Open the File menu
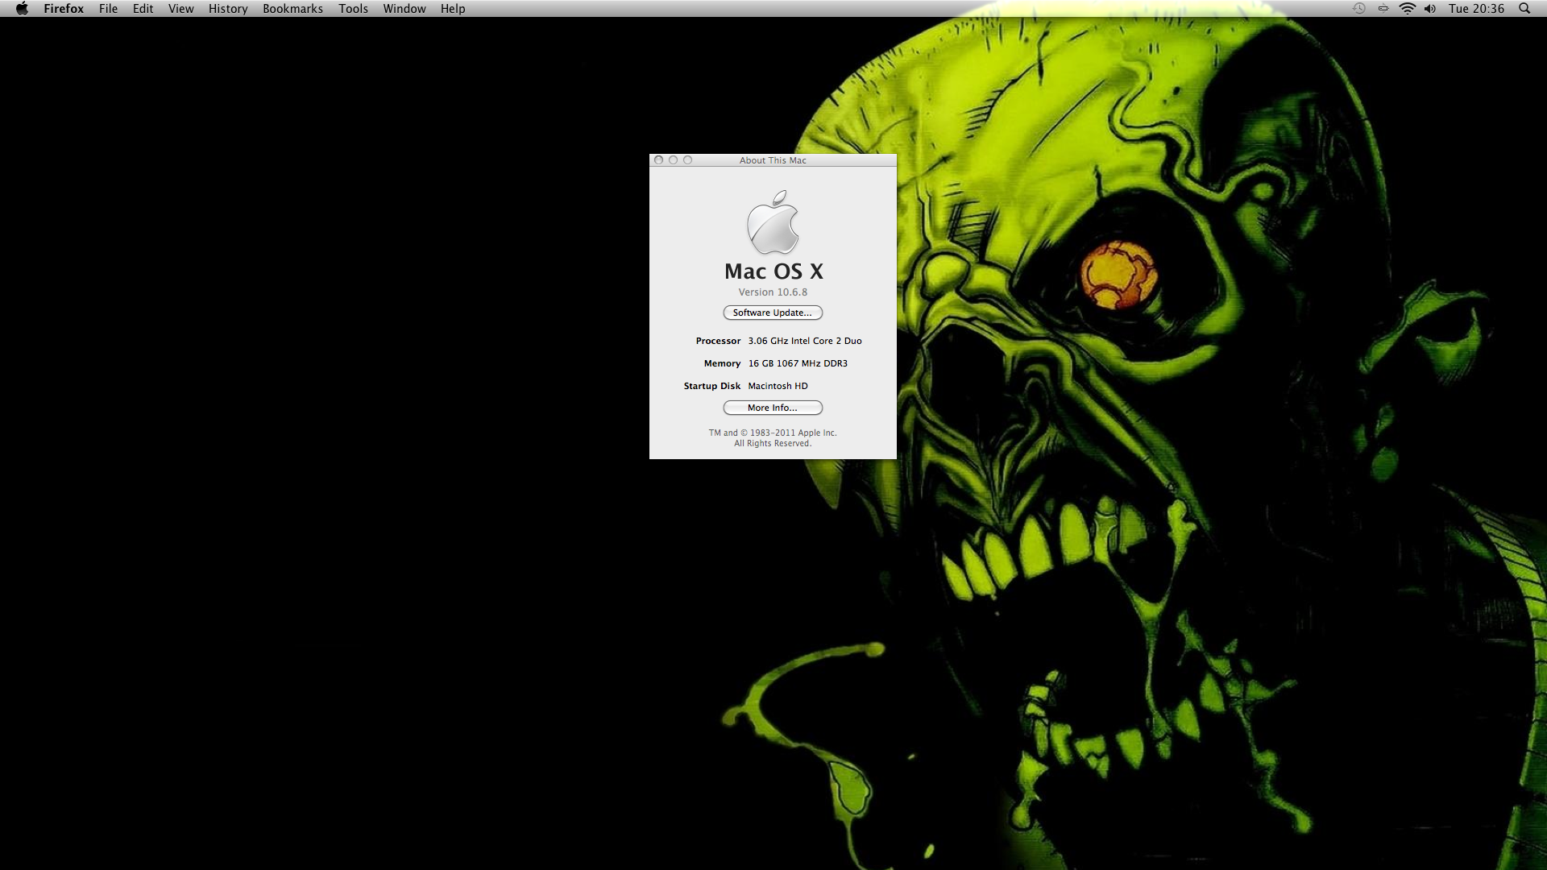Screen dimensions: 1547x870 (108, 9)
